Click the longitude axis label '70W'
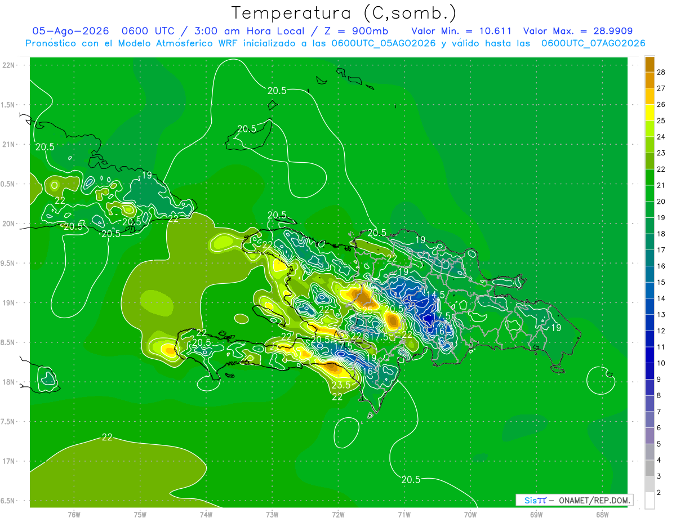Viewport: 676px width, 522px height. pos(470,515)
